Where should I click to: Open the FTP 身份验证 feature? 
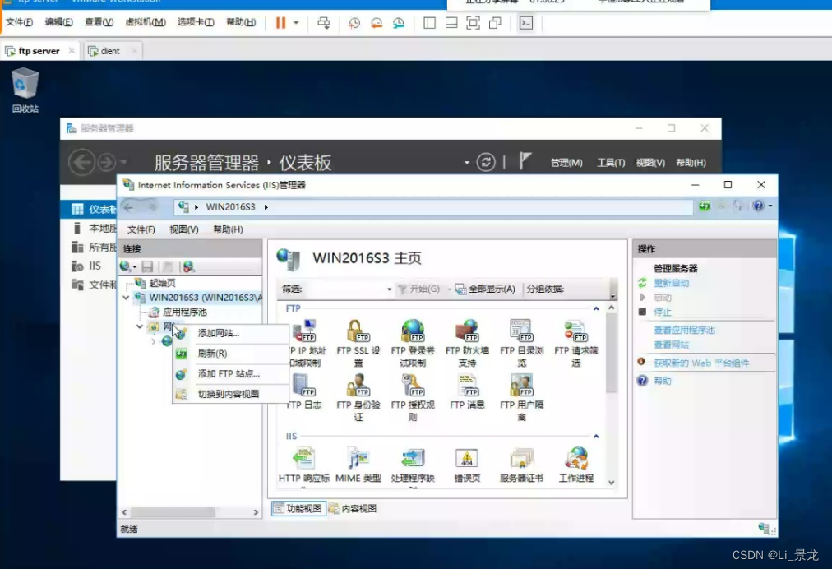pyautogui.click(x=358, y=386)
